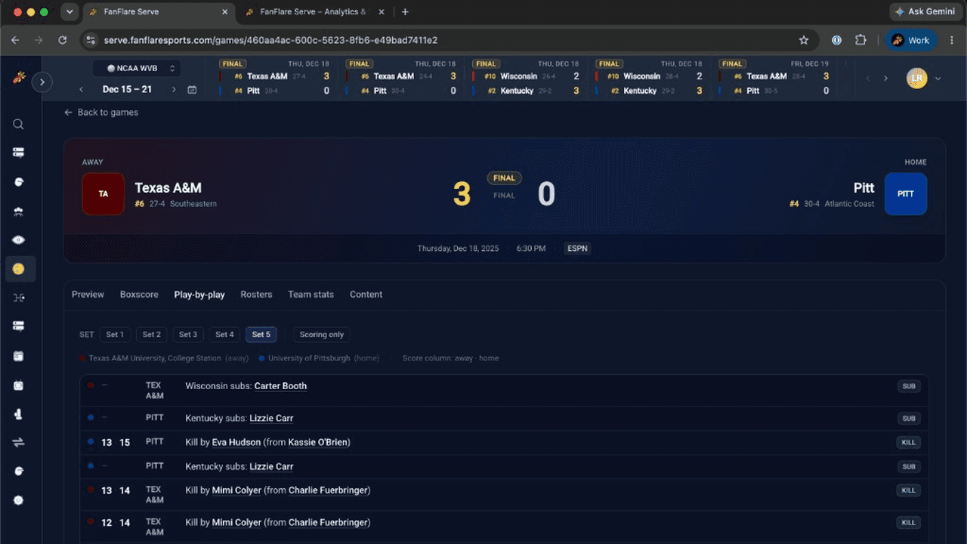Viewport: 967px width, 544px height.
Task: Open Friday Dec 19 Texas A&M game card
Action: point(774,78)
